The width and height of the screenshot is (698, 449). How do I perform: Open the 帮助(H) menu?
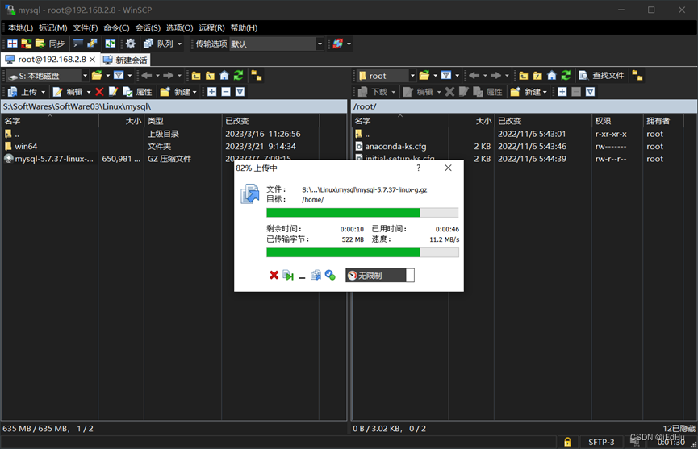[244, 28]
